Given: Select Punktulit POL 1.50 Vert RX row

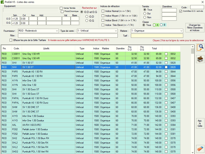Looking at the screenshot, I should 90,152.
